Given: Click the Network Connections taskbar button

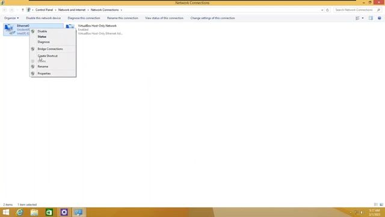Looking at the screenshot, I should coord(79,212).
